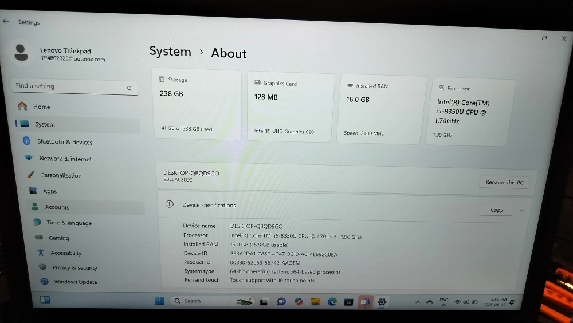
Task: Click the Network & internet Wi-Fi icon
Action: click(28, 158)
